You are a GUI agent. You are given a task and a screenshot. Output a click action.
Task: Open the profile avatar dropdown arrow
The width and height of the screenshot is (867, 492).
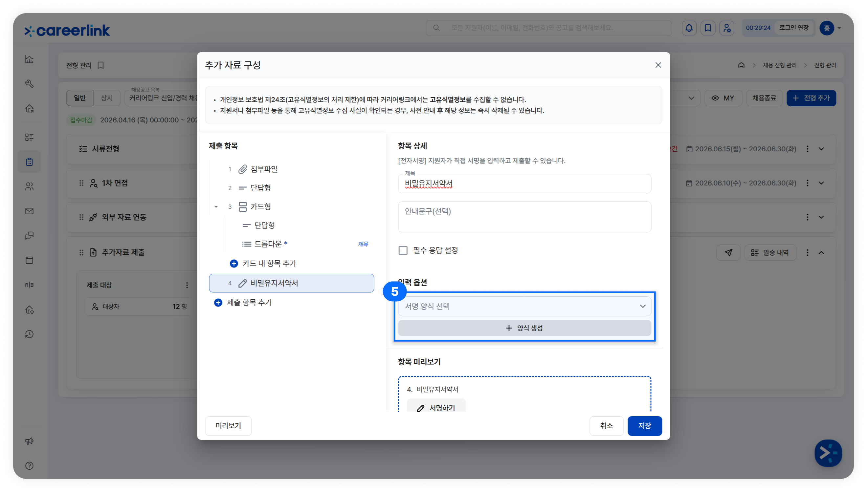(839, 28)
